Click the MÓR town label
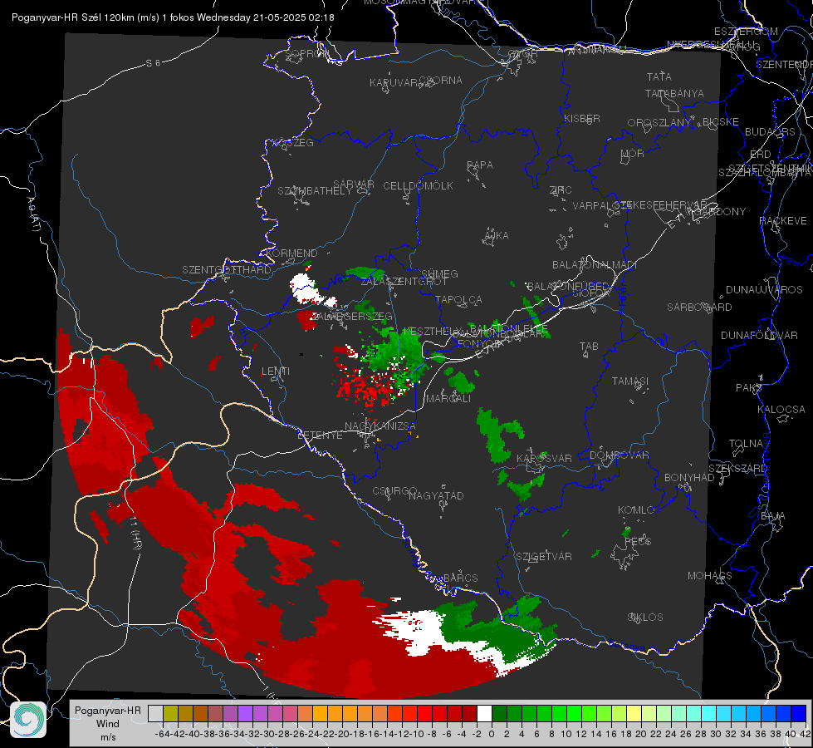 pyautogui.click(x=633, y=154)
